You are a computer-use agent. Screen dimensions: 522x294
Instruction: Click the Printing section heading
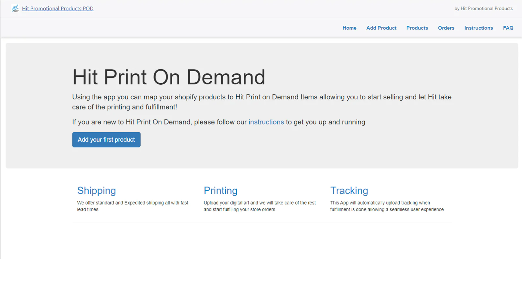tap(221, 191)
